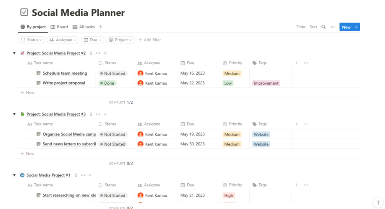Image resolution: width=385 pixels, height=209 pixels.
Task: Click the Improvement tag on Write project proposal
Action: pyautogui.click(x=266, y=83)
